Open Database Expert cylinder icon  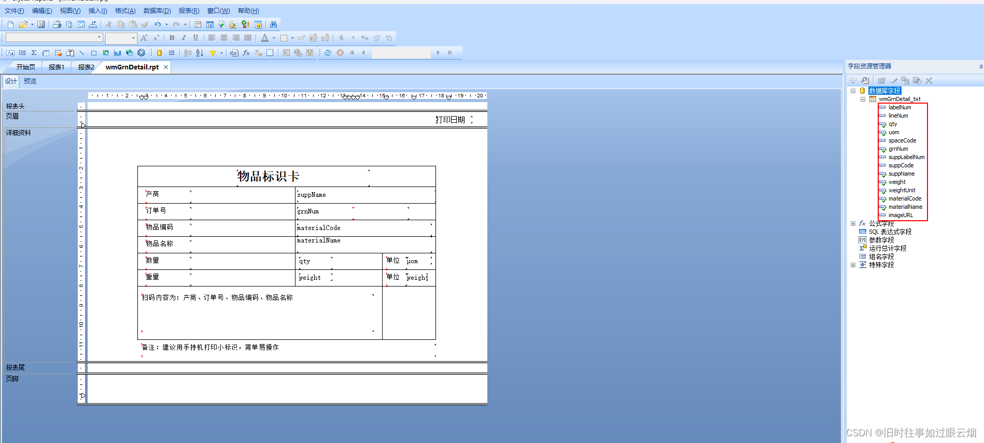160,53
